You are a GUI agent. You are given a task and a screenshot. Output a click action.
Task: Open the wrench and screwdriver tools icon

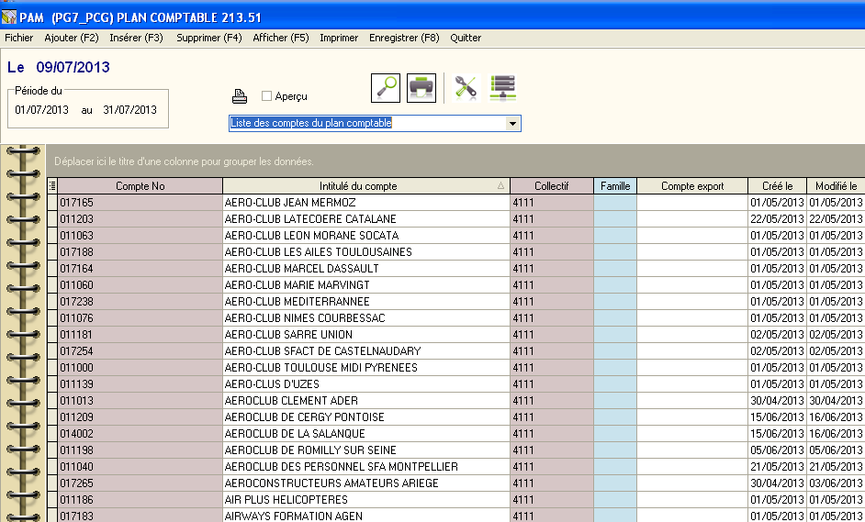[x=466, y=88]
